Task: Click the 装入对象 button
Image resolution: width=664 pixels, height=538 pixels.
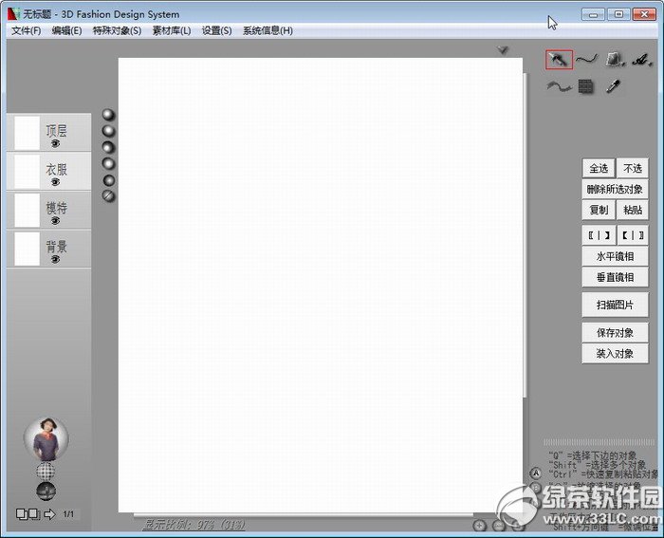Action: tap(615, 353)
